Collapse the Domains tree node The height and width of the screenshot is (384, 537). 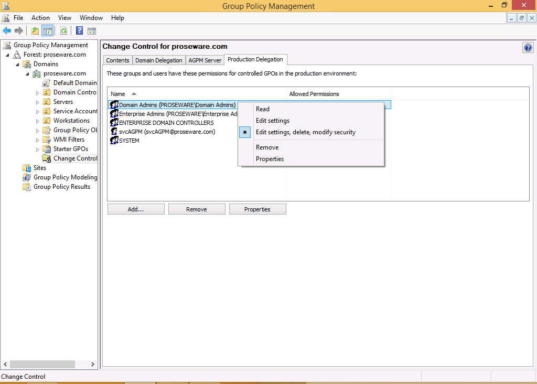point(17,65)
